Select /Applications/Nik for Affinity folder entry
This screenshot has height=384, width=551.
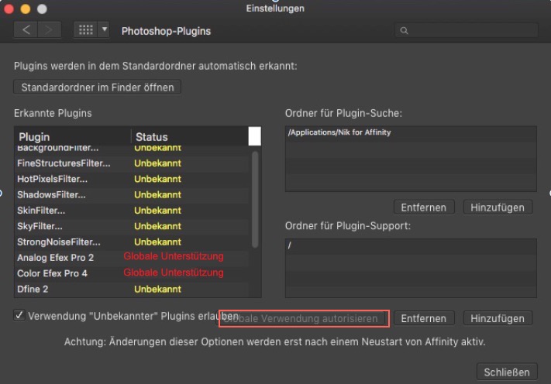pos(411,132)
